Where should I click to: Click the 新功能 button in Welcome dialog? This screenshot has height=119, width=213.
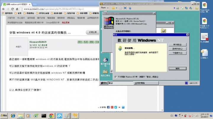[177, 45]
